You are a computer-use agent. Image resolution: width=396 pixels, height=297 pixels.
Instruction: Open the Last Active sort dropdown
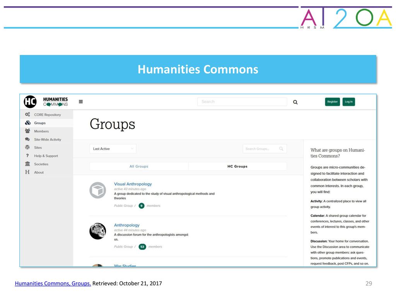click(113, 149)
